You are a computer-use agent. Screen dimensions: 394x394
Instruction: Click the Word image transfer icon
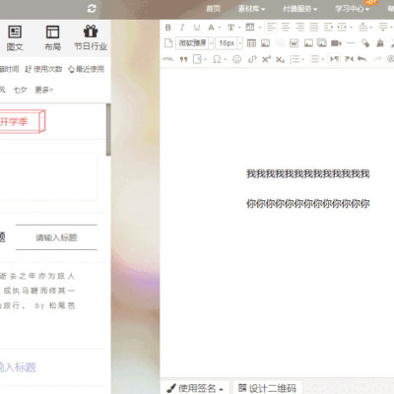294,43
